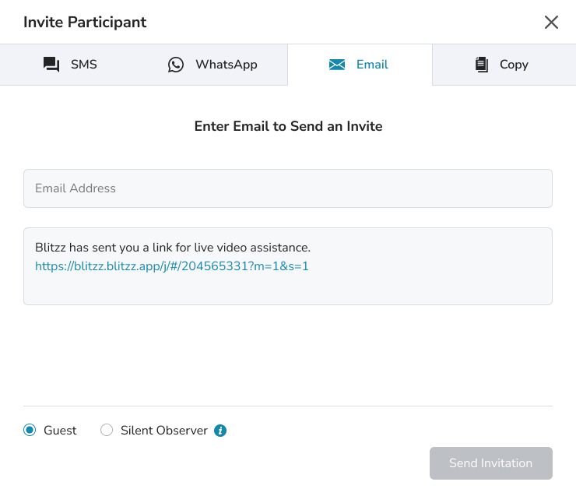This screenshot has height=503, width=576.
Task: Close the Invite Participant dialog
Action: [x=551, y=22]
